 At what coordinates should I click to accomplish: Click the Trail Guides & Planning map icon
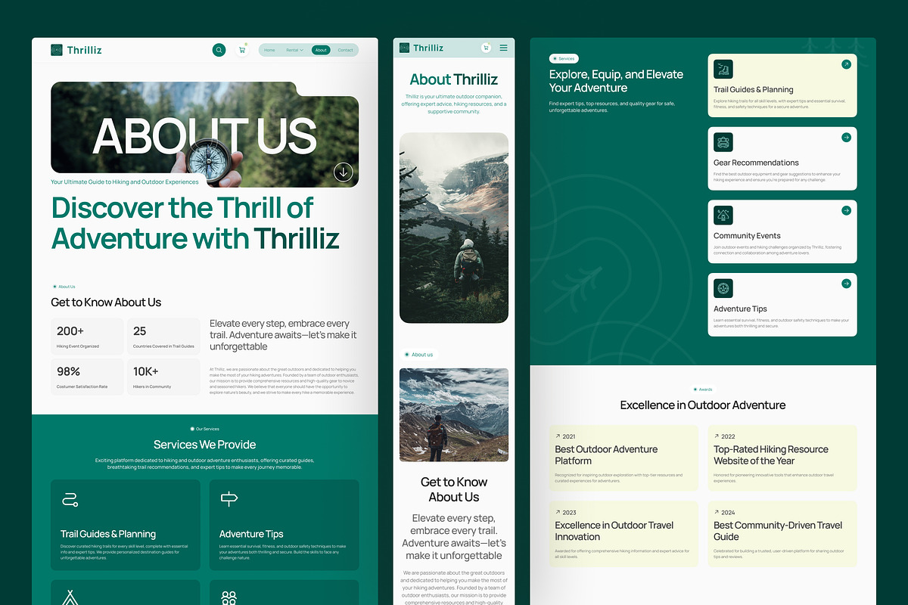click(723, 69)
